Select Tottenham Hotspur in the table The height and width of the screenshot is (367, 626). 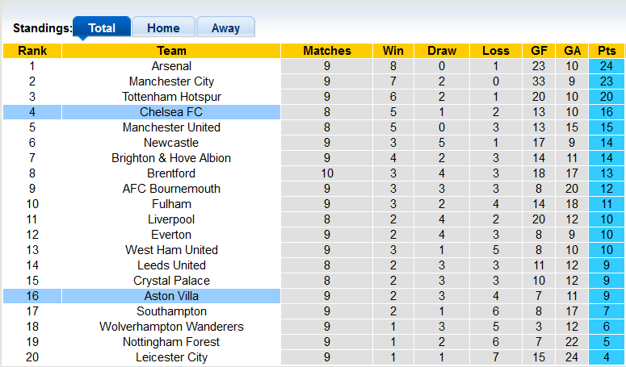tap(171, 97)
